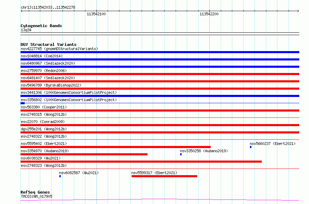
Task: Click the red bar under esv22070 (Conrad2009)
Action: pos(160,125)
